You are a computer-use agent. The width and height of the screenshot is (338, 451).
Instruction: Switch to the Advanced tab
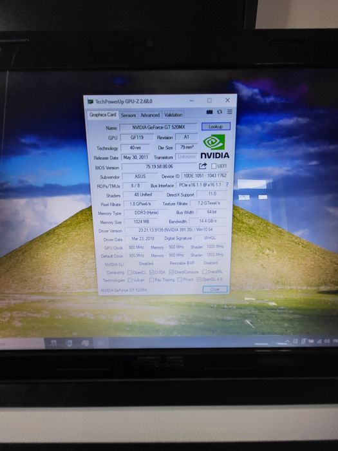click(x=150, y=115)
